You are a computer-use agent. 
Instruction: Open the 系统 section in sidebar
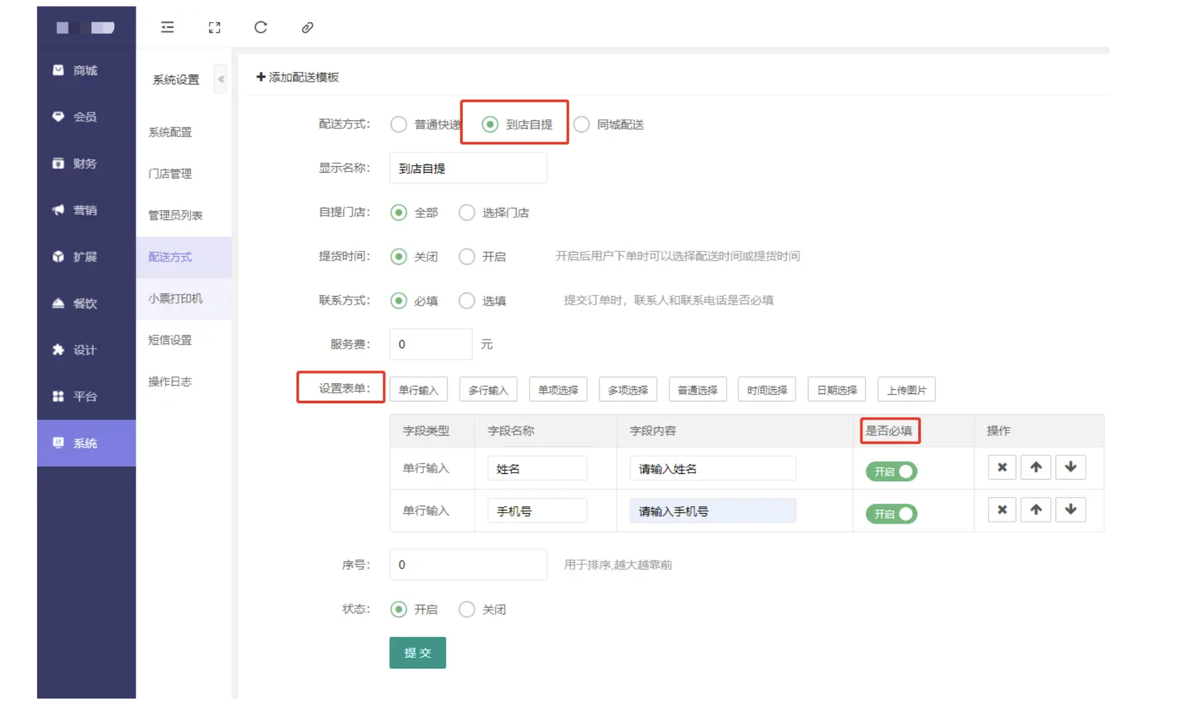(x=86, y=443)
